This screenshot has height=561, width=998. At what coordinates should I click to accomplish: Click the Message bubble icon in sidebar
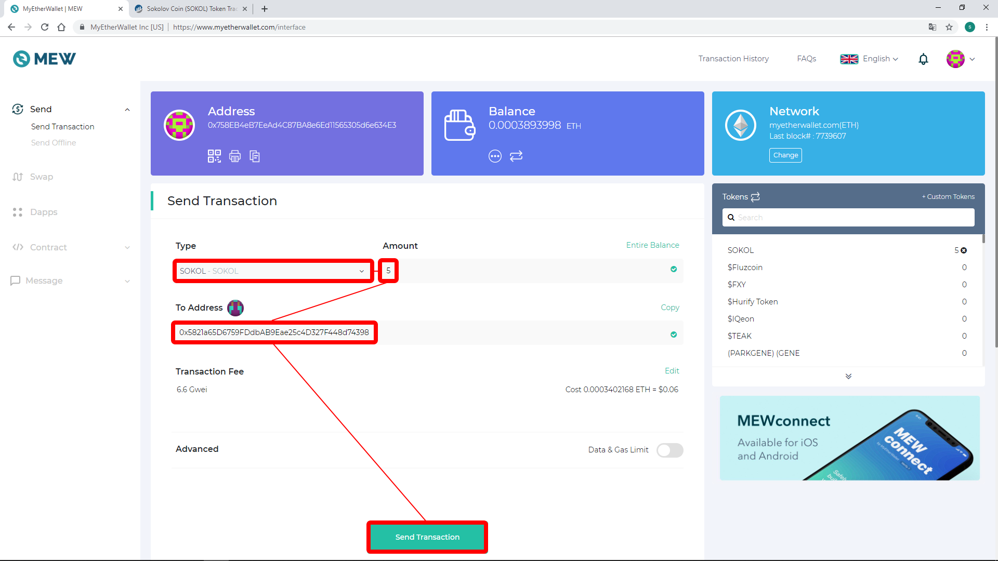16,280
